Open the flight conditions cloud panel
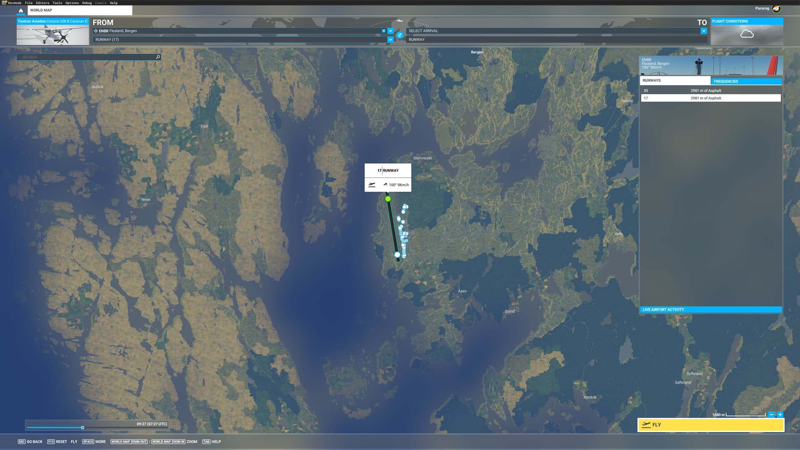Image resolution: width=800 pixels, height=450 pixels. point(747,34)
